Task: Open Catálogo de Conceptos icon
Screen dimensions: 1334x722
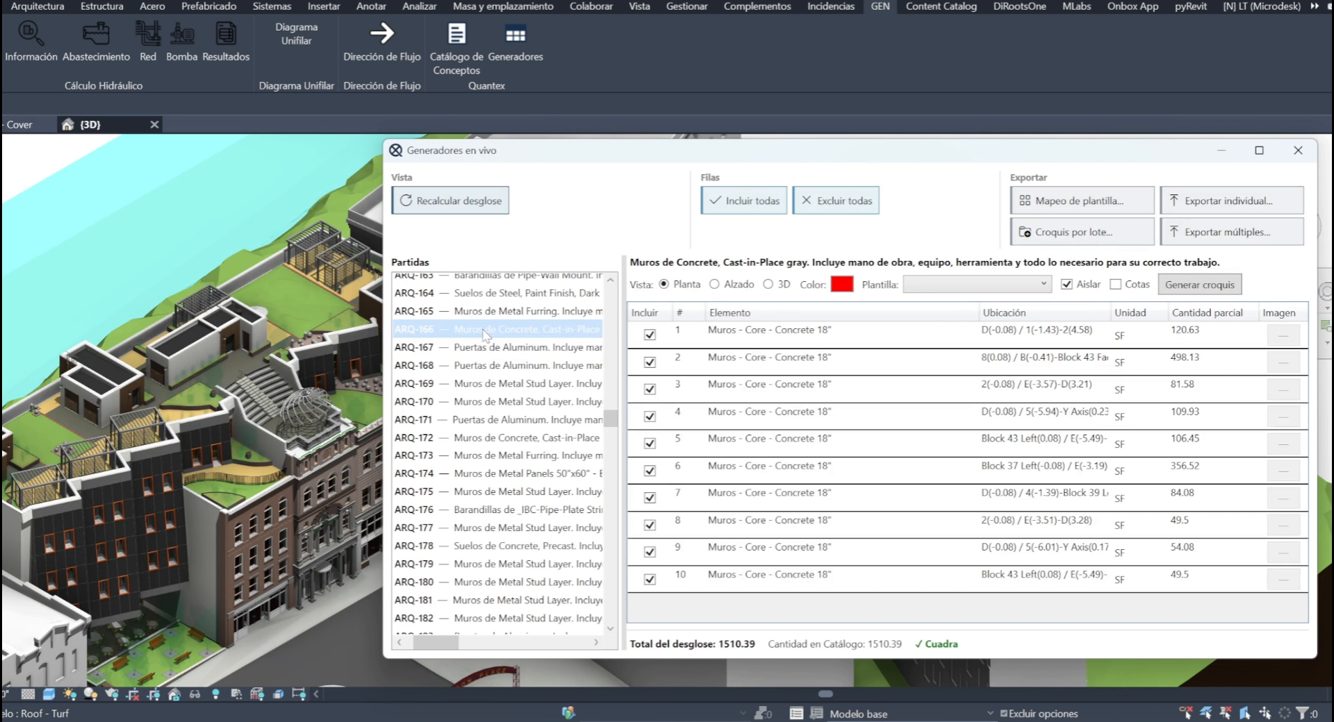Action: [x=456, y=33]
